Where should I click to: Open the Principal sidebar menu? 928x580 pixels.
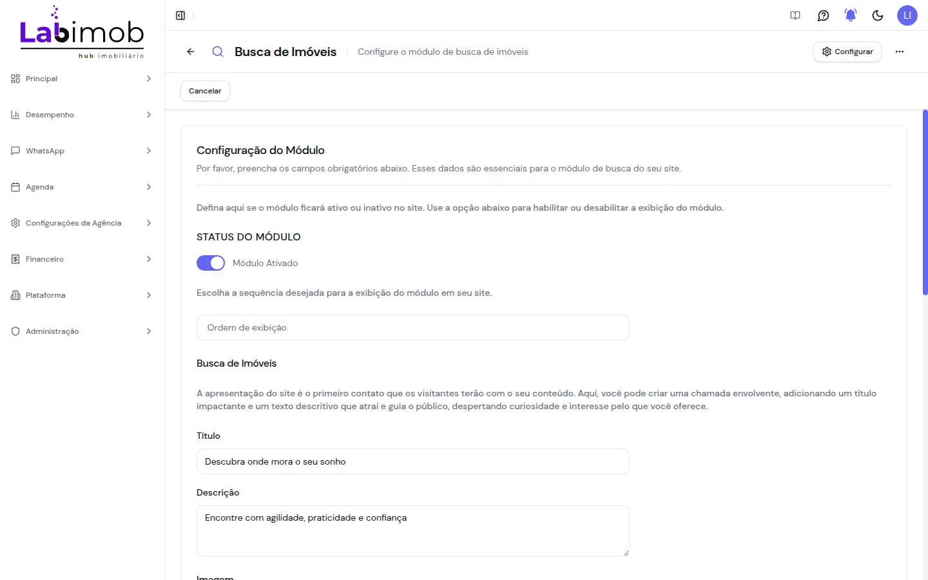click(82, 79)
